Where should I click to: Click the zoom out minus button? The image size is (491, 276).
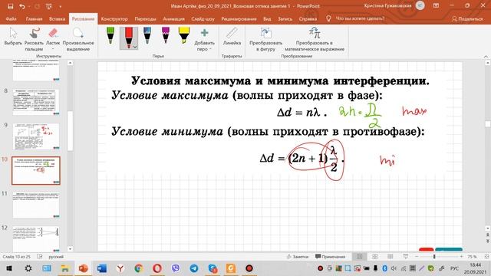tap(417, 257)
